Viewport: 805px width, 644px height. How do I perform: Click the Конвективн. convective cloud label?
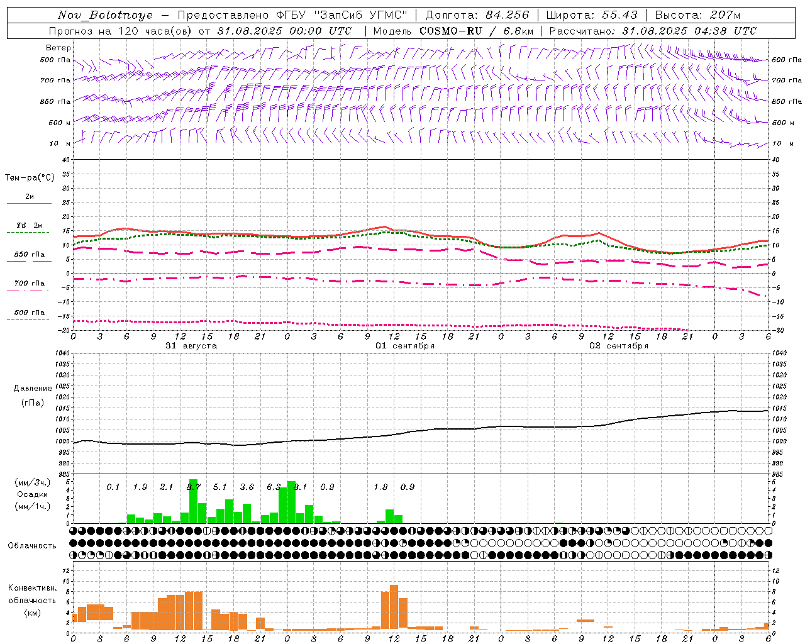pos(33,588)
